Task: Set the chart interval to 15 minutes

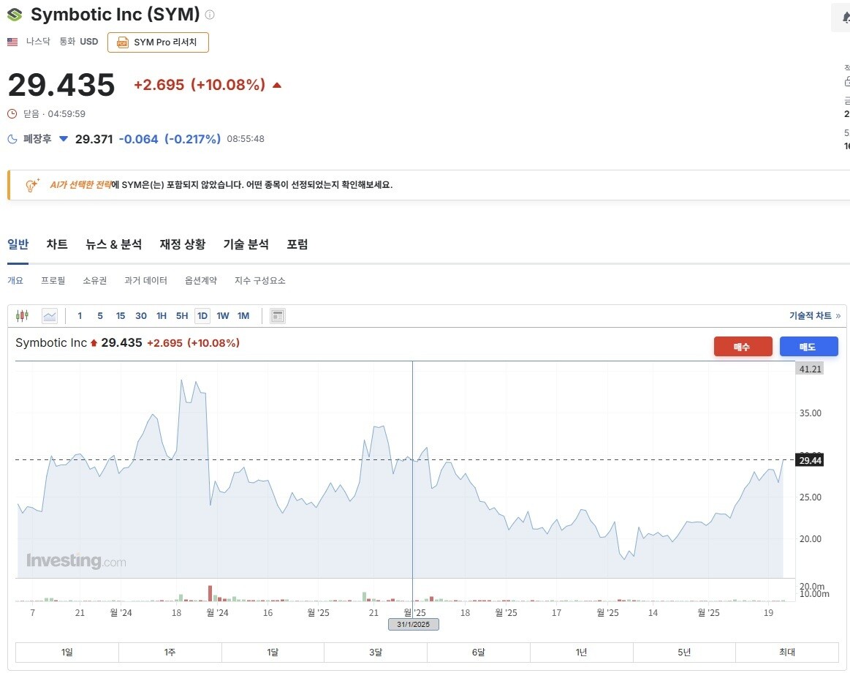Action: point(121,316)
